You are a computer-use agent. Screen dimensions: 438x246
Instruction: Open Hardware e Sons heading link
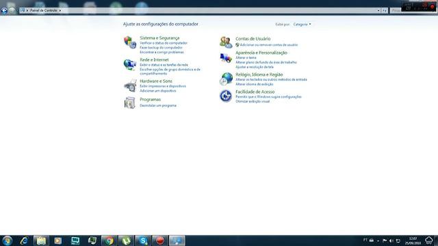(x=156, y=81)
